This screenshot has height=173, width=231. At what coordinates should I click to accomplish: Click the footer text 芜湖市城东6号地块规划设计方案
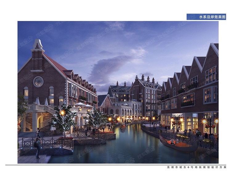197,167
